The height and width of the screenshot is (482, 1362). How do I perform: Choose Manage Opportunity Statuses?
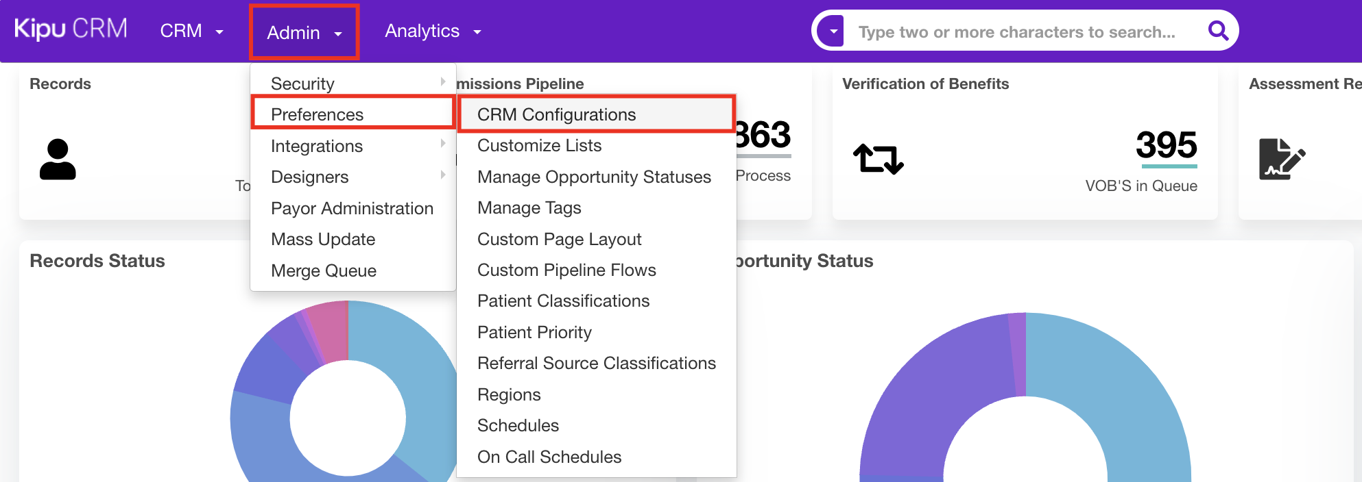594,177
